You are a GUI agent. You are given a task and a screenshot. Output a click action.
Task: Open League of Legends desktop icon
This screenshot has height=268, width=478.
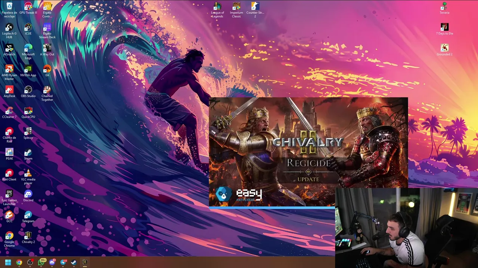click(x=217, y=10)
